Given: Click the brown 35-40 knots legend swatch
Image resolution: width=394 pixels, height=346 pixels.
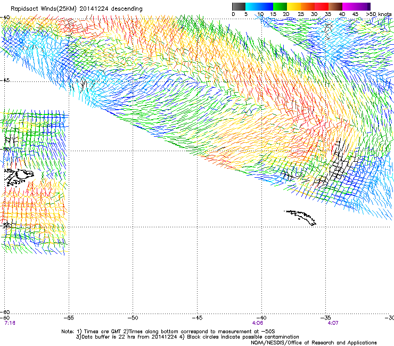Looking at the screenshot, I should coord(335,6).
